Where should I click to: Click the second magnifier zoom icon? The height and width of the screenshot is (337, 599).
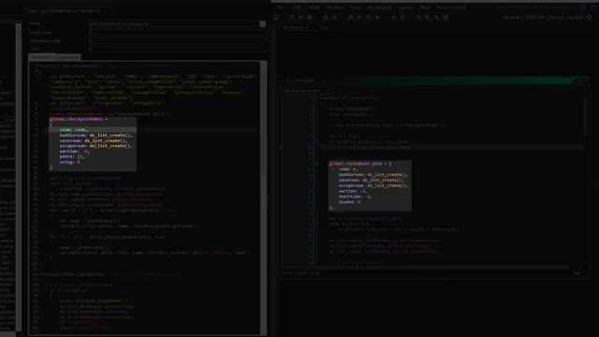click(x=428, y=18)
